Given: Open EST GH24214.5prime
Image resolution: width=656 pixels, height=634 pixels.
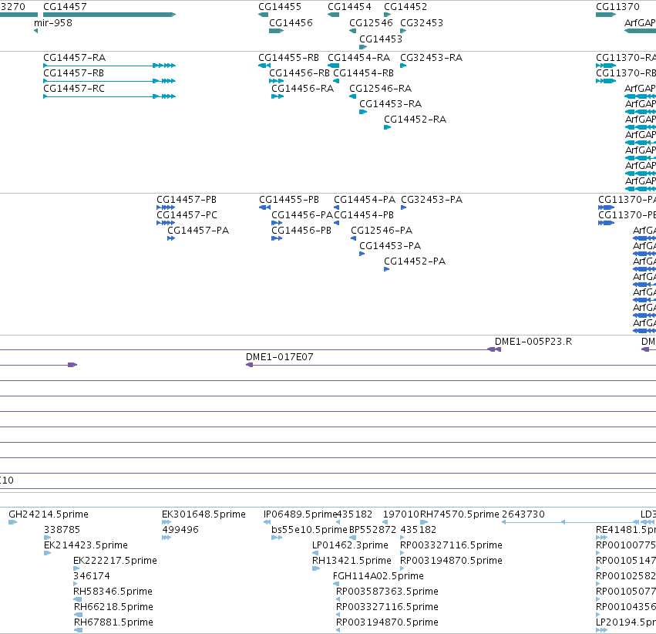Looking at the screenshot, I should tap(49, 514).
